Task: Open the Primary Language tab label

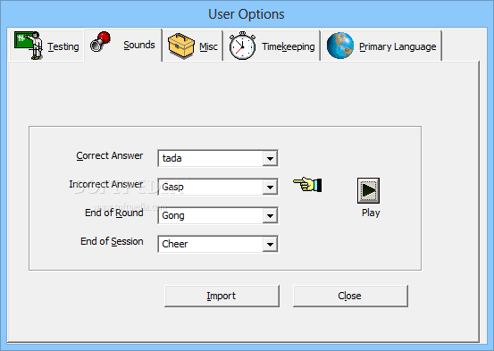Action: pyautogui.click(x=398, y=46)
